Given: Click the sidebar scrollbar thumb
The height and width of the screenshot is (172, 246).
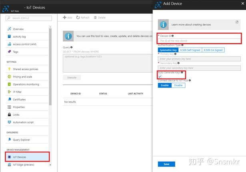Looking at the screenshot, I should [x=50, y=67].
